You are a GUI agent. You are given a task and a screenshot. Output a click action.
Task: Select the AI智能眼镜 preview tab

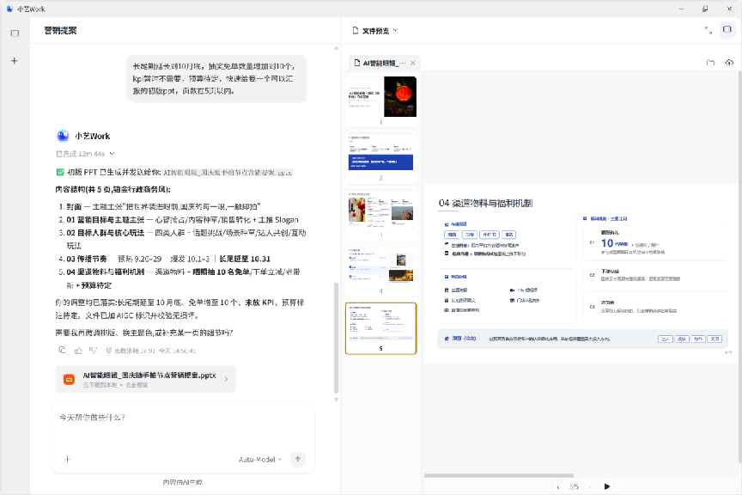point(380,63)
